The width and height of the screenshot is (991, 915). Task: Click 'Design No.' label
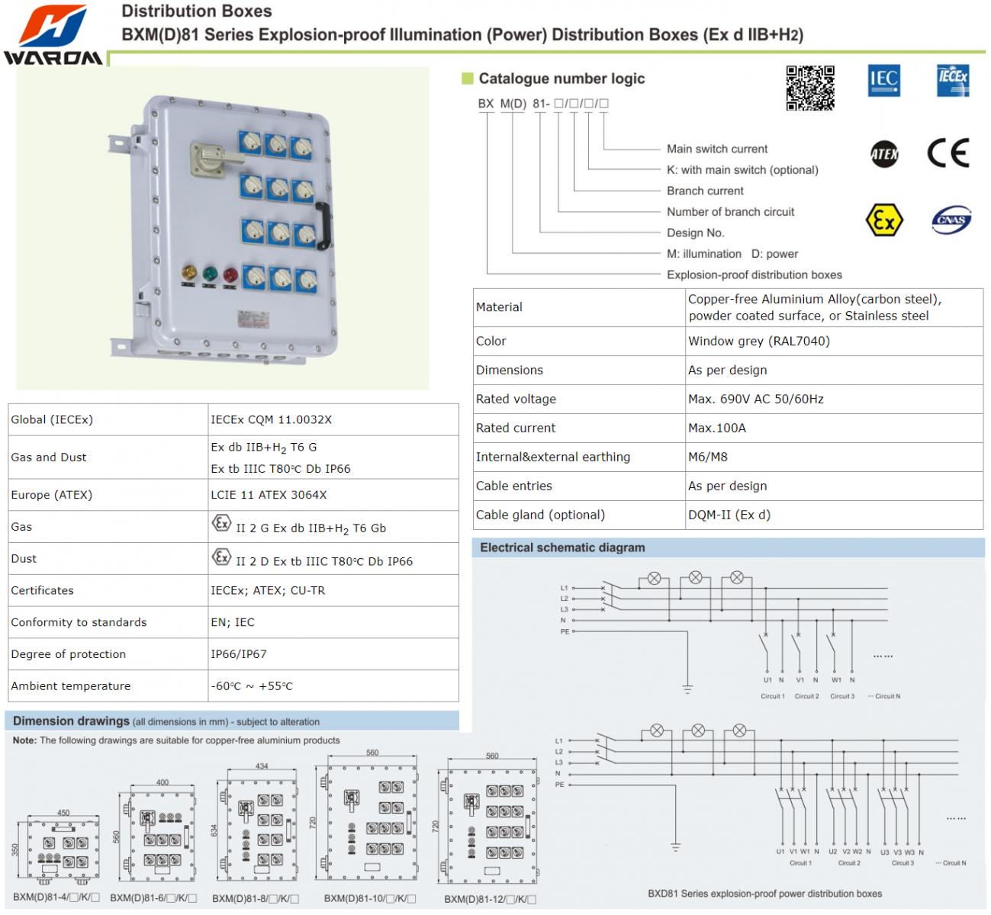[696, 233]
